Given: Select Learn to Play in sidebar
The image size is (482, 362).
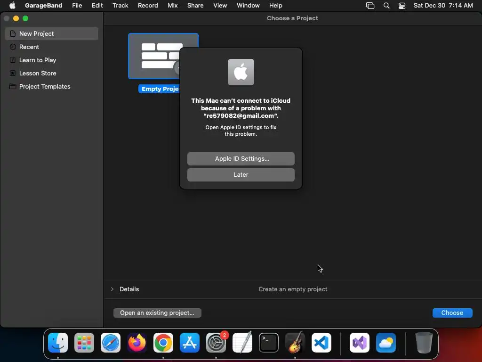Looking at the screenshot, I should click(x=52, y=60).
